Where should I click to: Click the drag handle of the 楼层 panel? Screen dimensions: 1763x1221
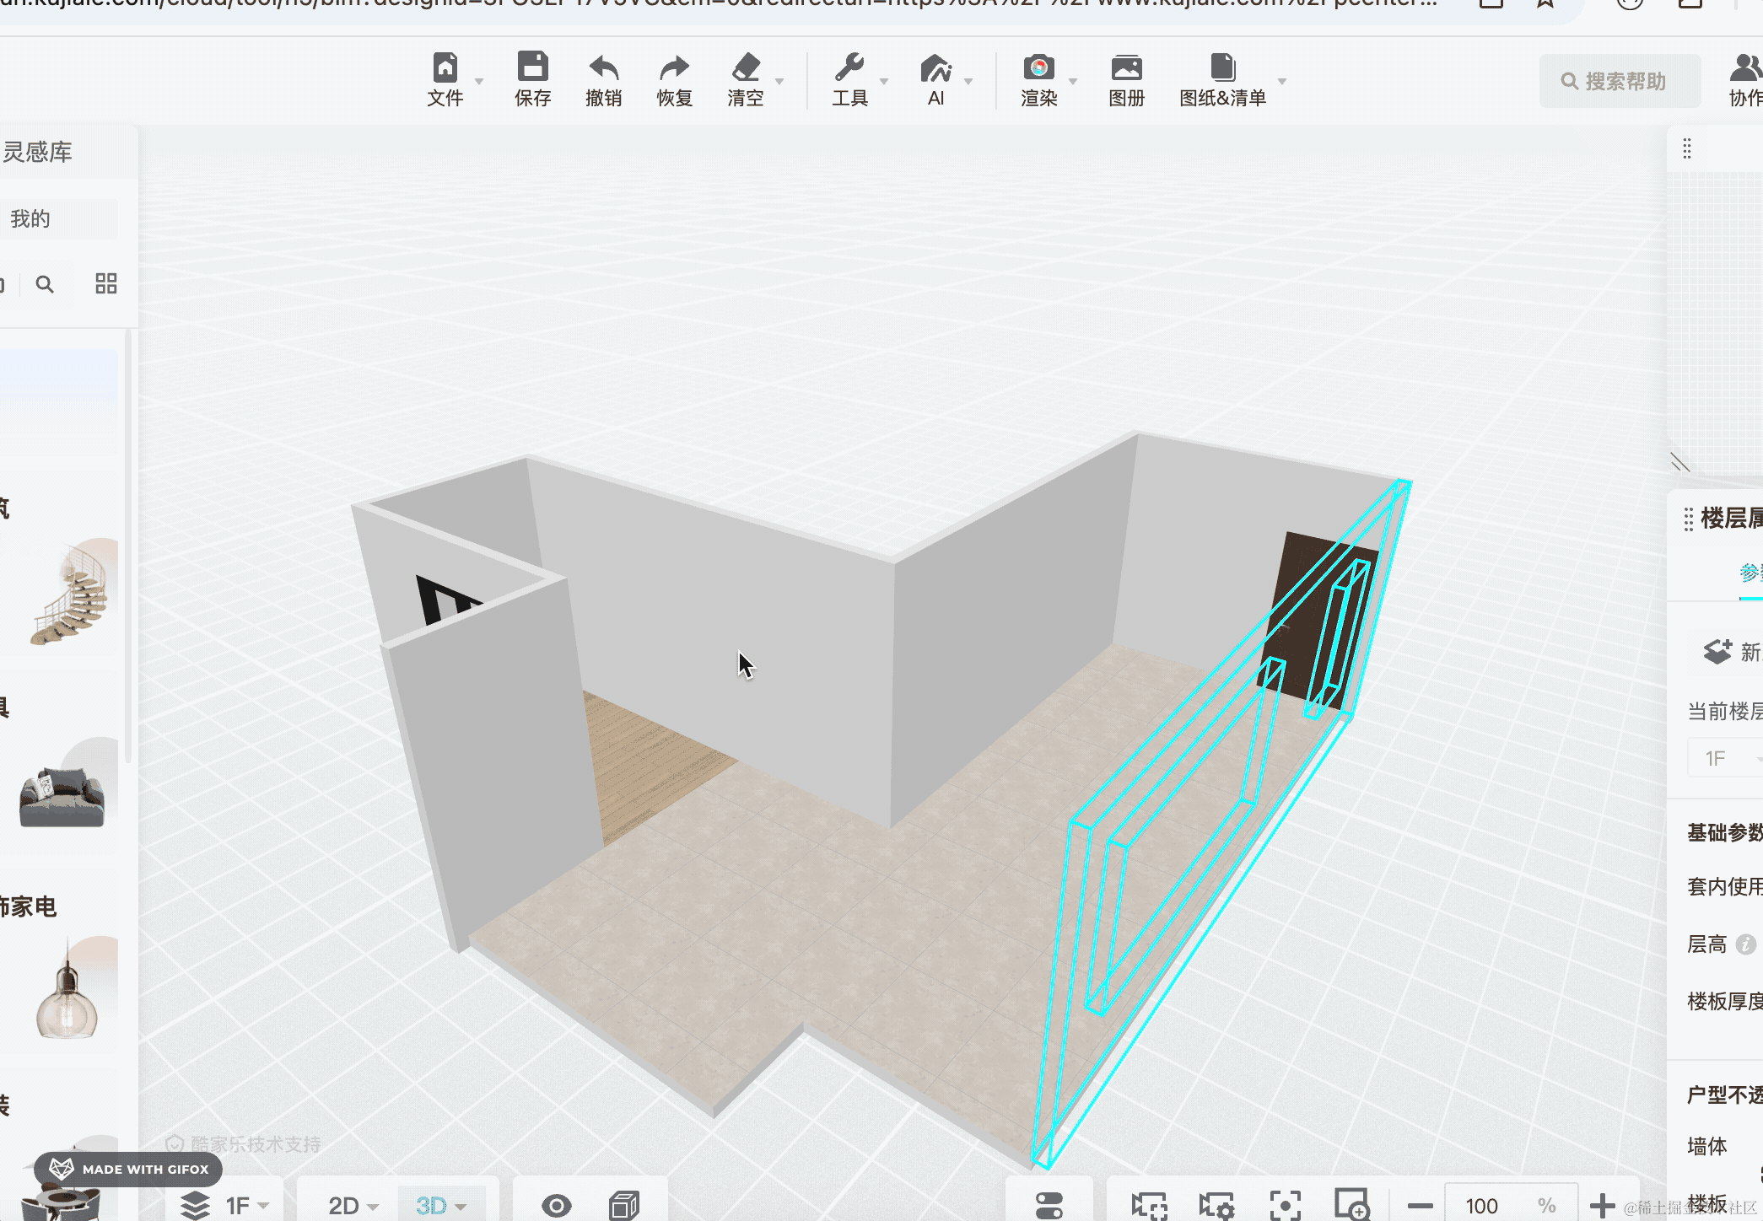tap(1688, 519)
